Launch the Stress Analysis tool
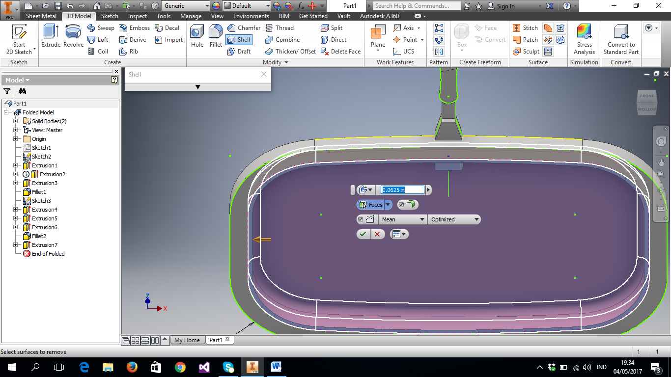This screenshot has height=377, width=671. [584, 39]
